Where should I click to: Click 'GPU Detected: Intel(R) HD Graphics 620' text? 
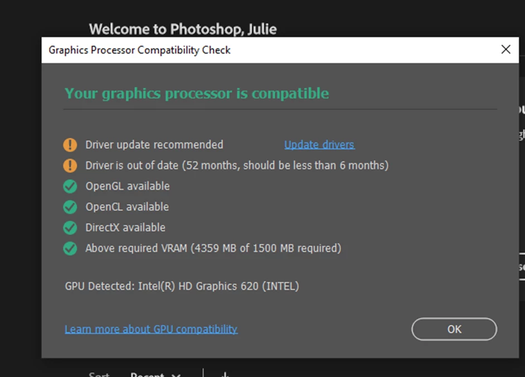point(162,286)
